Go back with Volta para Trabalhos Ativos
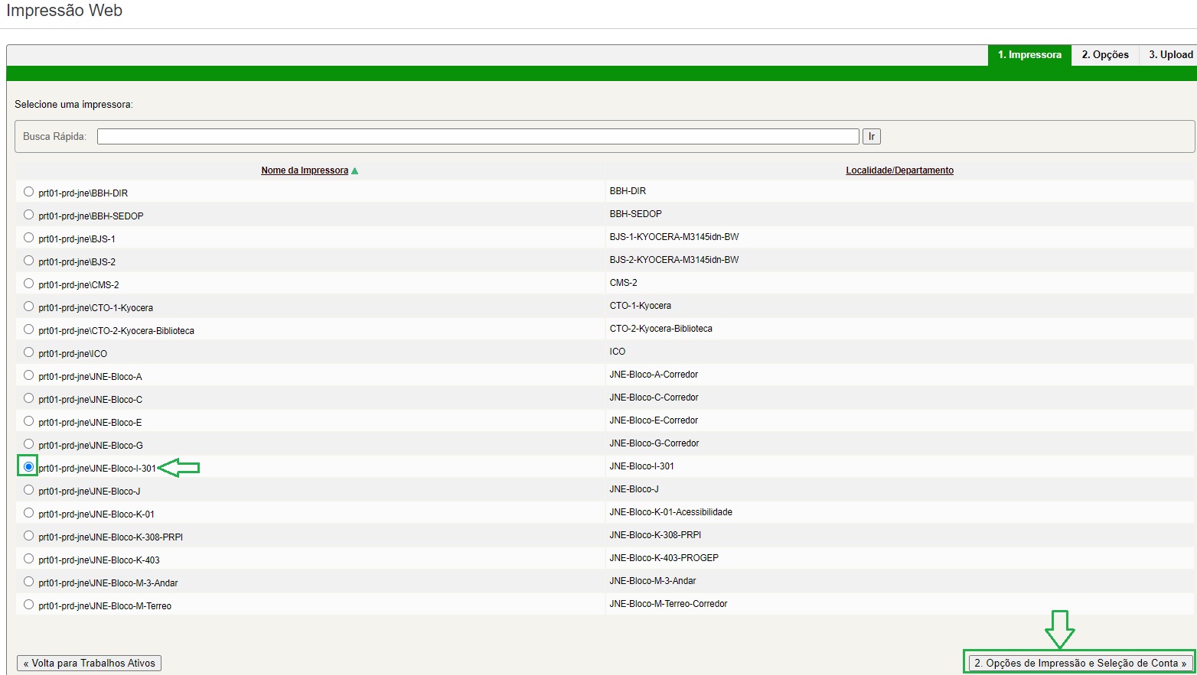Screen dimensions: 1197x675 point(89,663)
